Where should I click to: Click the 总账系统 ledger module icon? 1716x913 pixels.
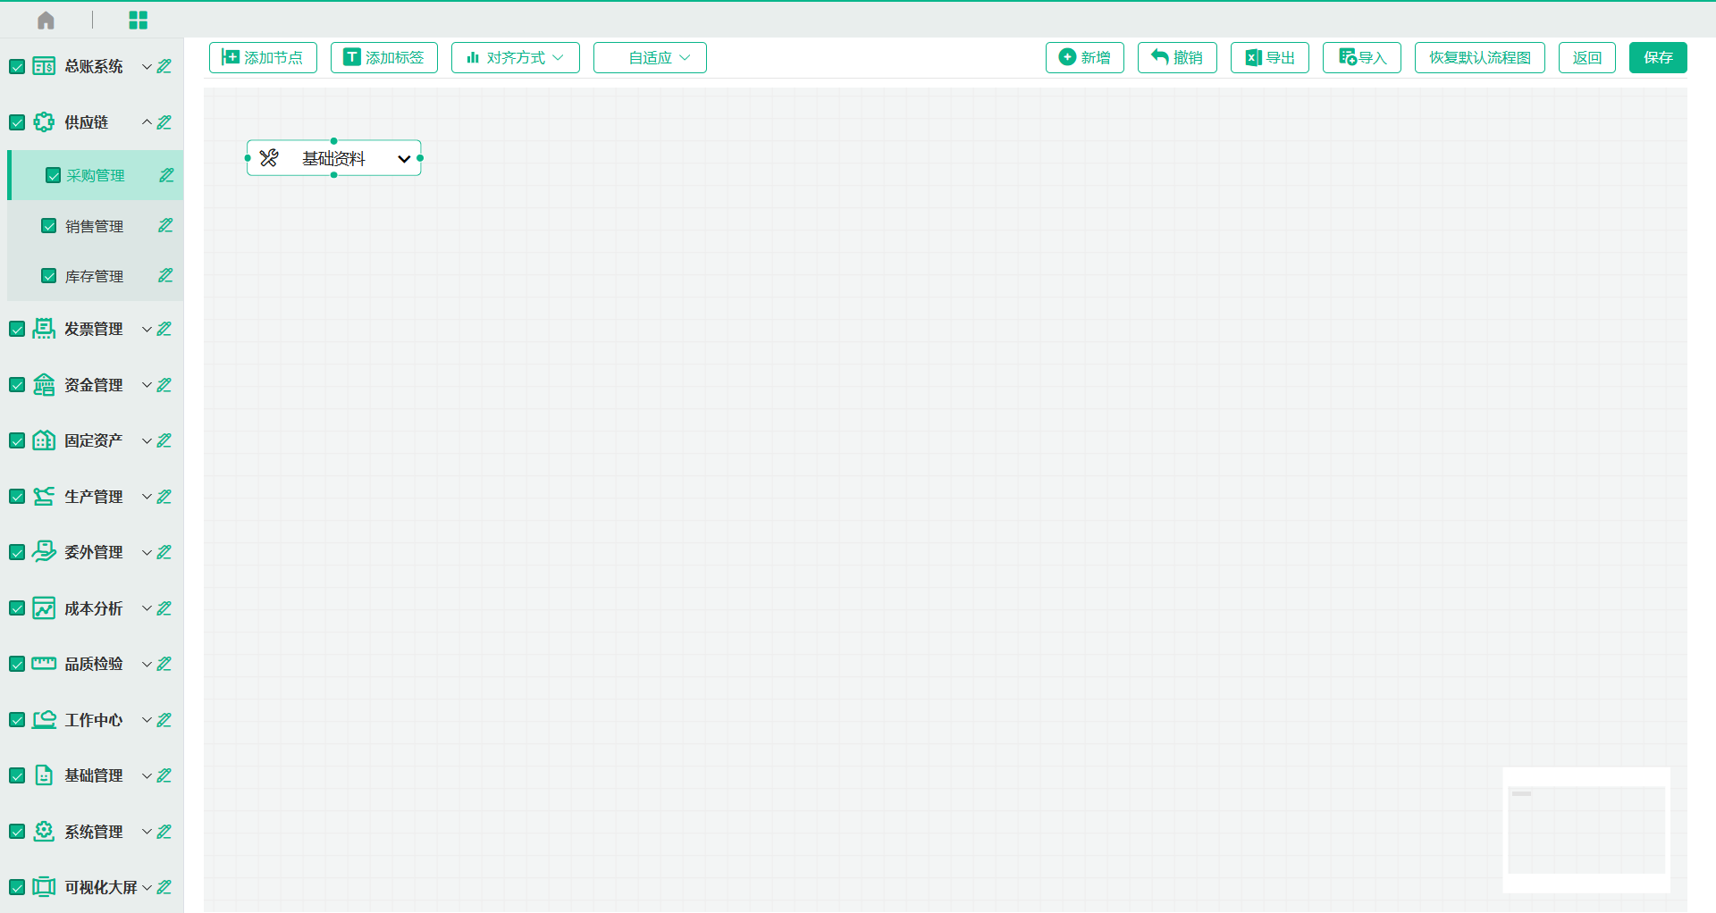[44, 66]
